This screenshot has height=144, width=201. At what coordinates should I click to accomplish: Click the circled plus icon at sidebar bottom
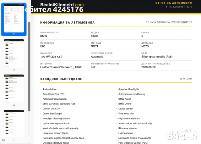coord(3,140)
